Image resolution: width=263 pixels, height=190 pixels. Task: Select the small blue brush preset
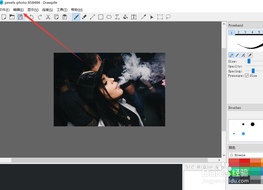[x=234, y=134]
